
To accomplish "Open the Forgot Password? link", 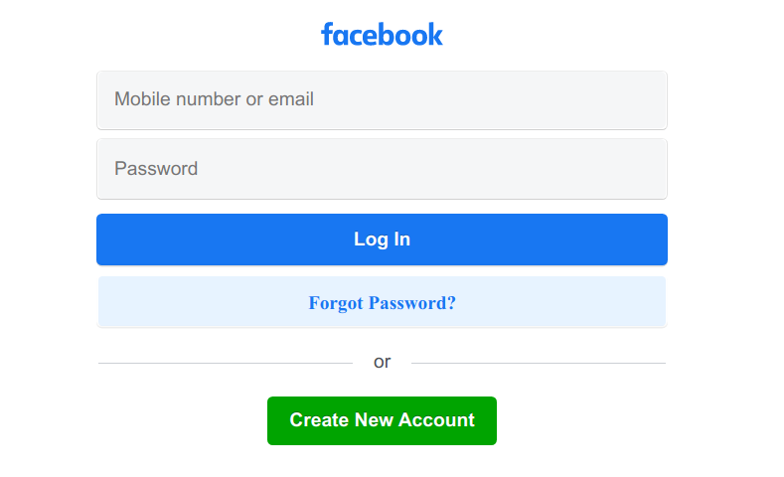I will coord(382,302).
